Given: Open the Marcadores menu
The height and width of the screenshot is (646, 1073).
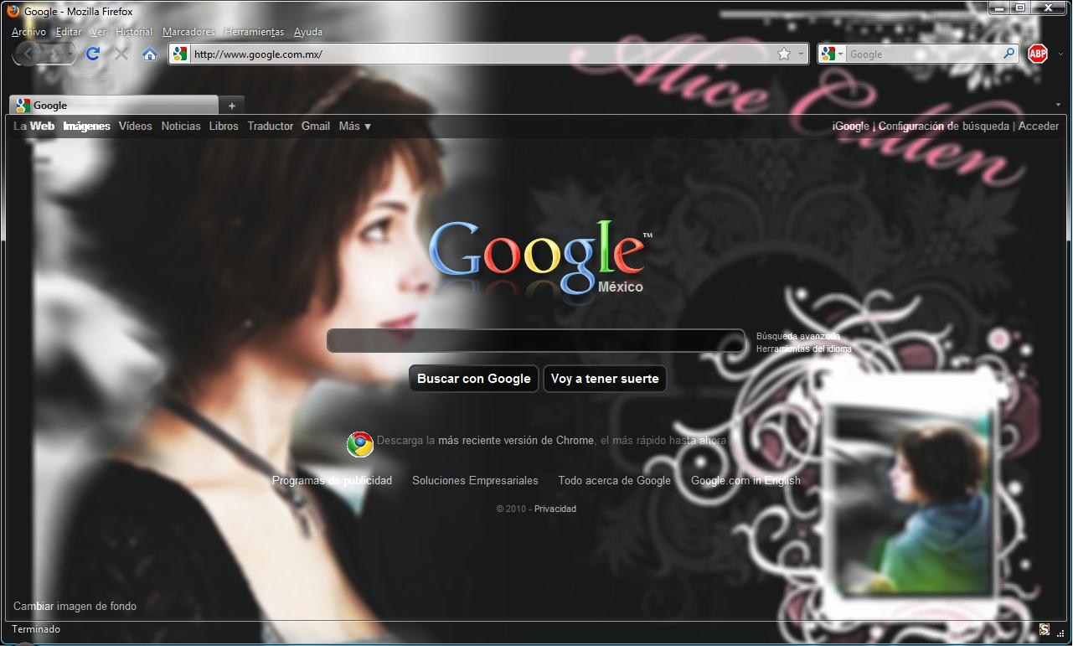Looking at the screenshot, I should click(188, 32).
